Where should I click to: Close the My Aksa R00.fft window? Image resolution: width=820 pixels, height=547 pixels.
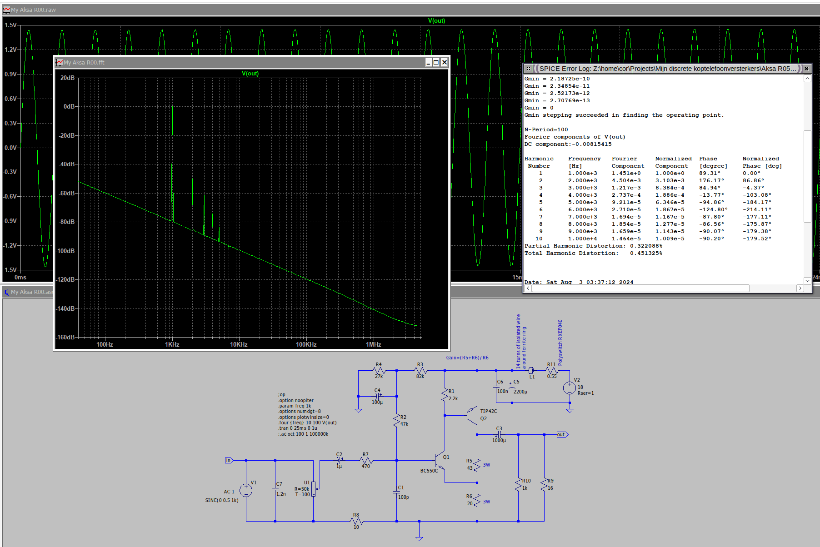click(444, 62)
